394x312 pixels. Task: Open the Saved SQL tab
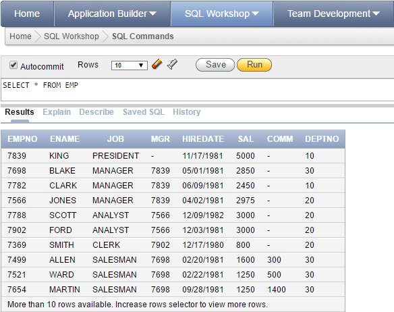(x=144, y=112)
